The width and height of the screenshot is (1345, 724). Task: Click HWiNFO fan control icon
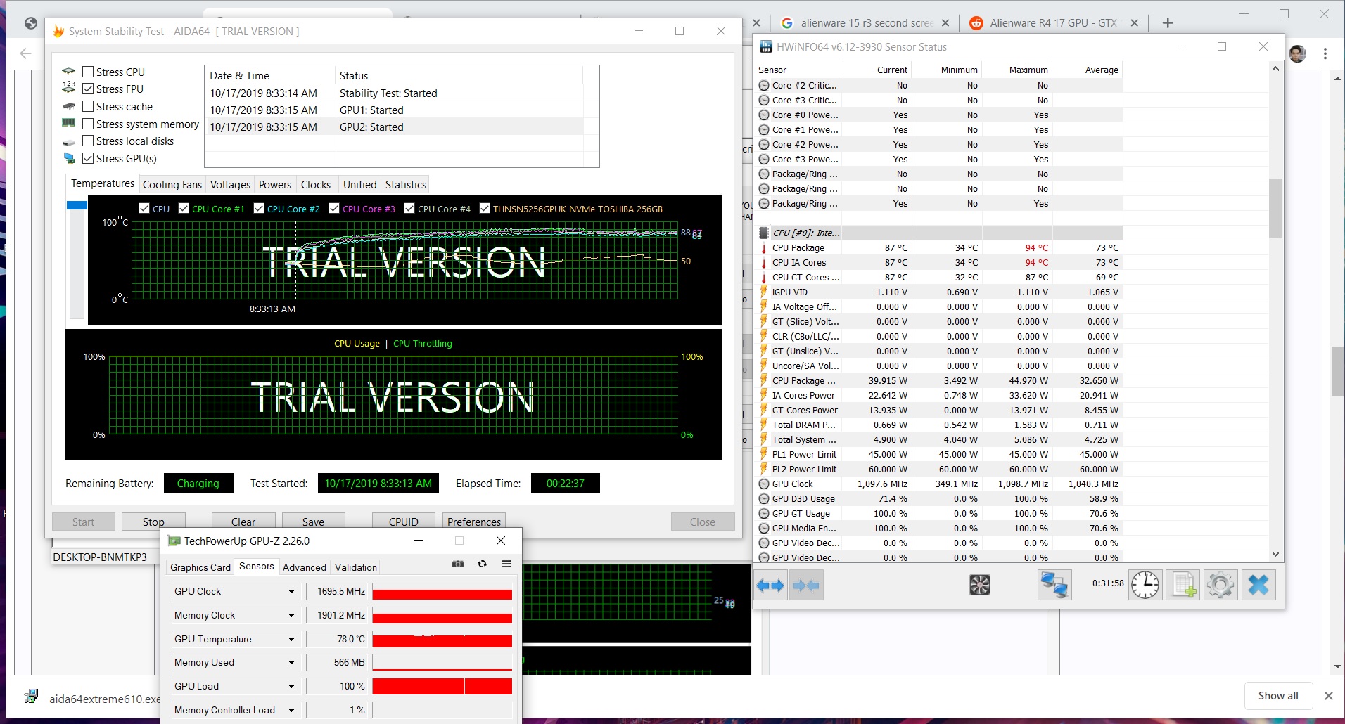tap(979, 585)
